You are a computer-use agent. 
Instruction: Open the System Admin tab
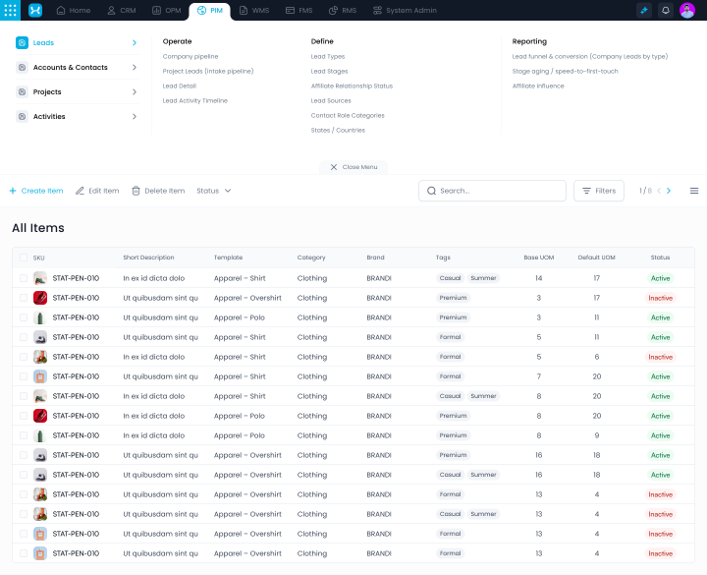click(x=406, y=10)
